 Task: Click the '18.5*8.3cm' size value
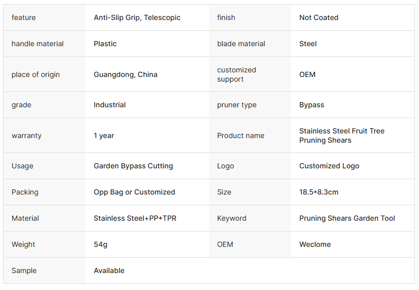(319, 192)
